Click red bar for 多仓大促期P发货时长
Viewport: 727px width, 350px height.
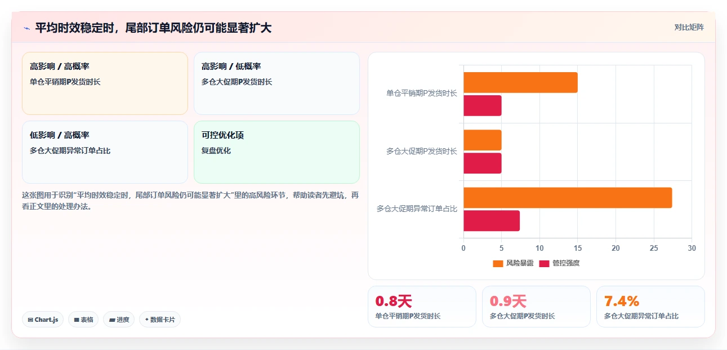coord(483,163)
